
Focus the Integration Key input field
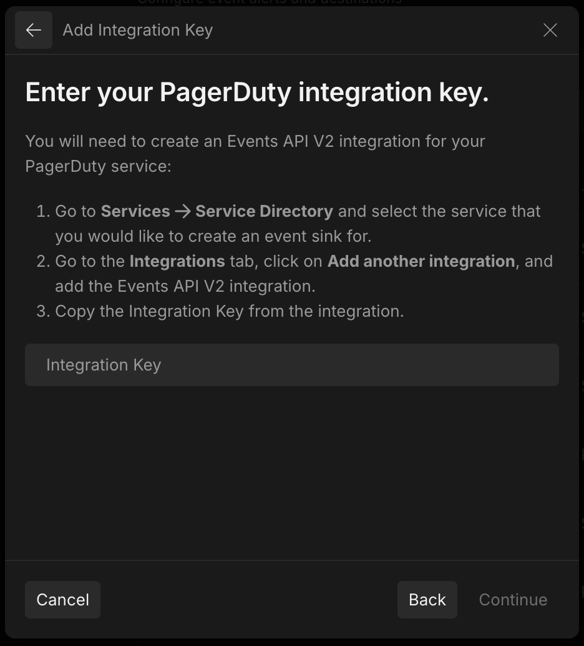tap(291, 365)
